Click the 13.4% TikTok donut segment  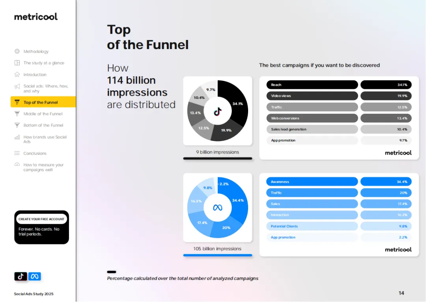click(x=195, y=113)
